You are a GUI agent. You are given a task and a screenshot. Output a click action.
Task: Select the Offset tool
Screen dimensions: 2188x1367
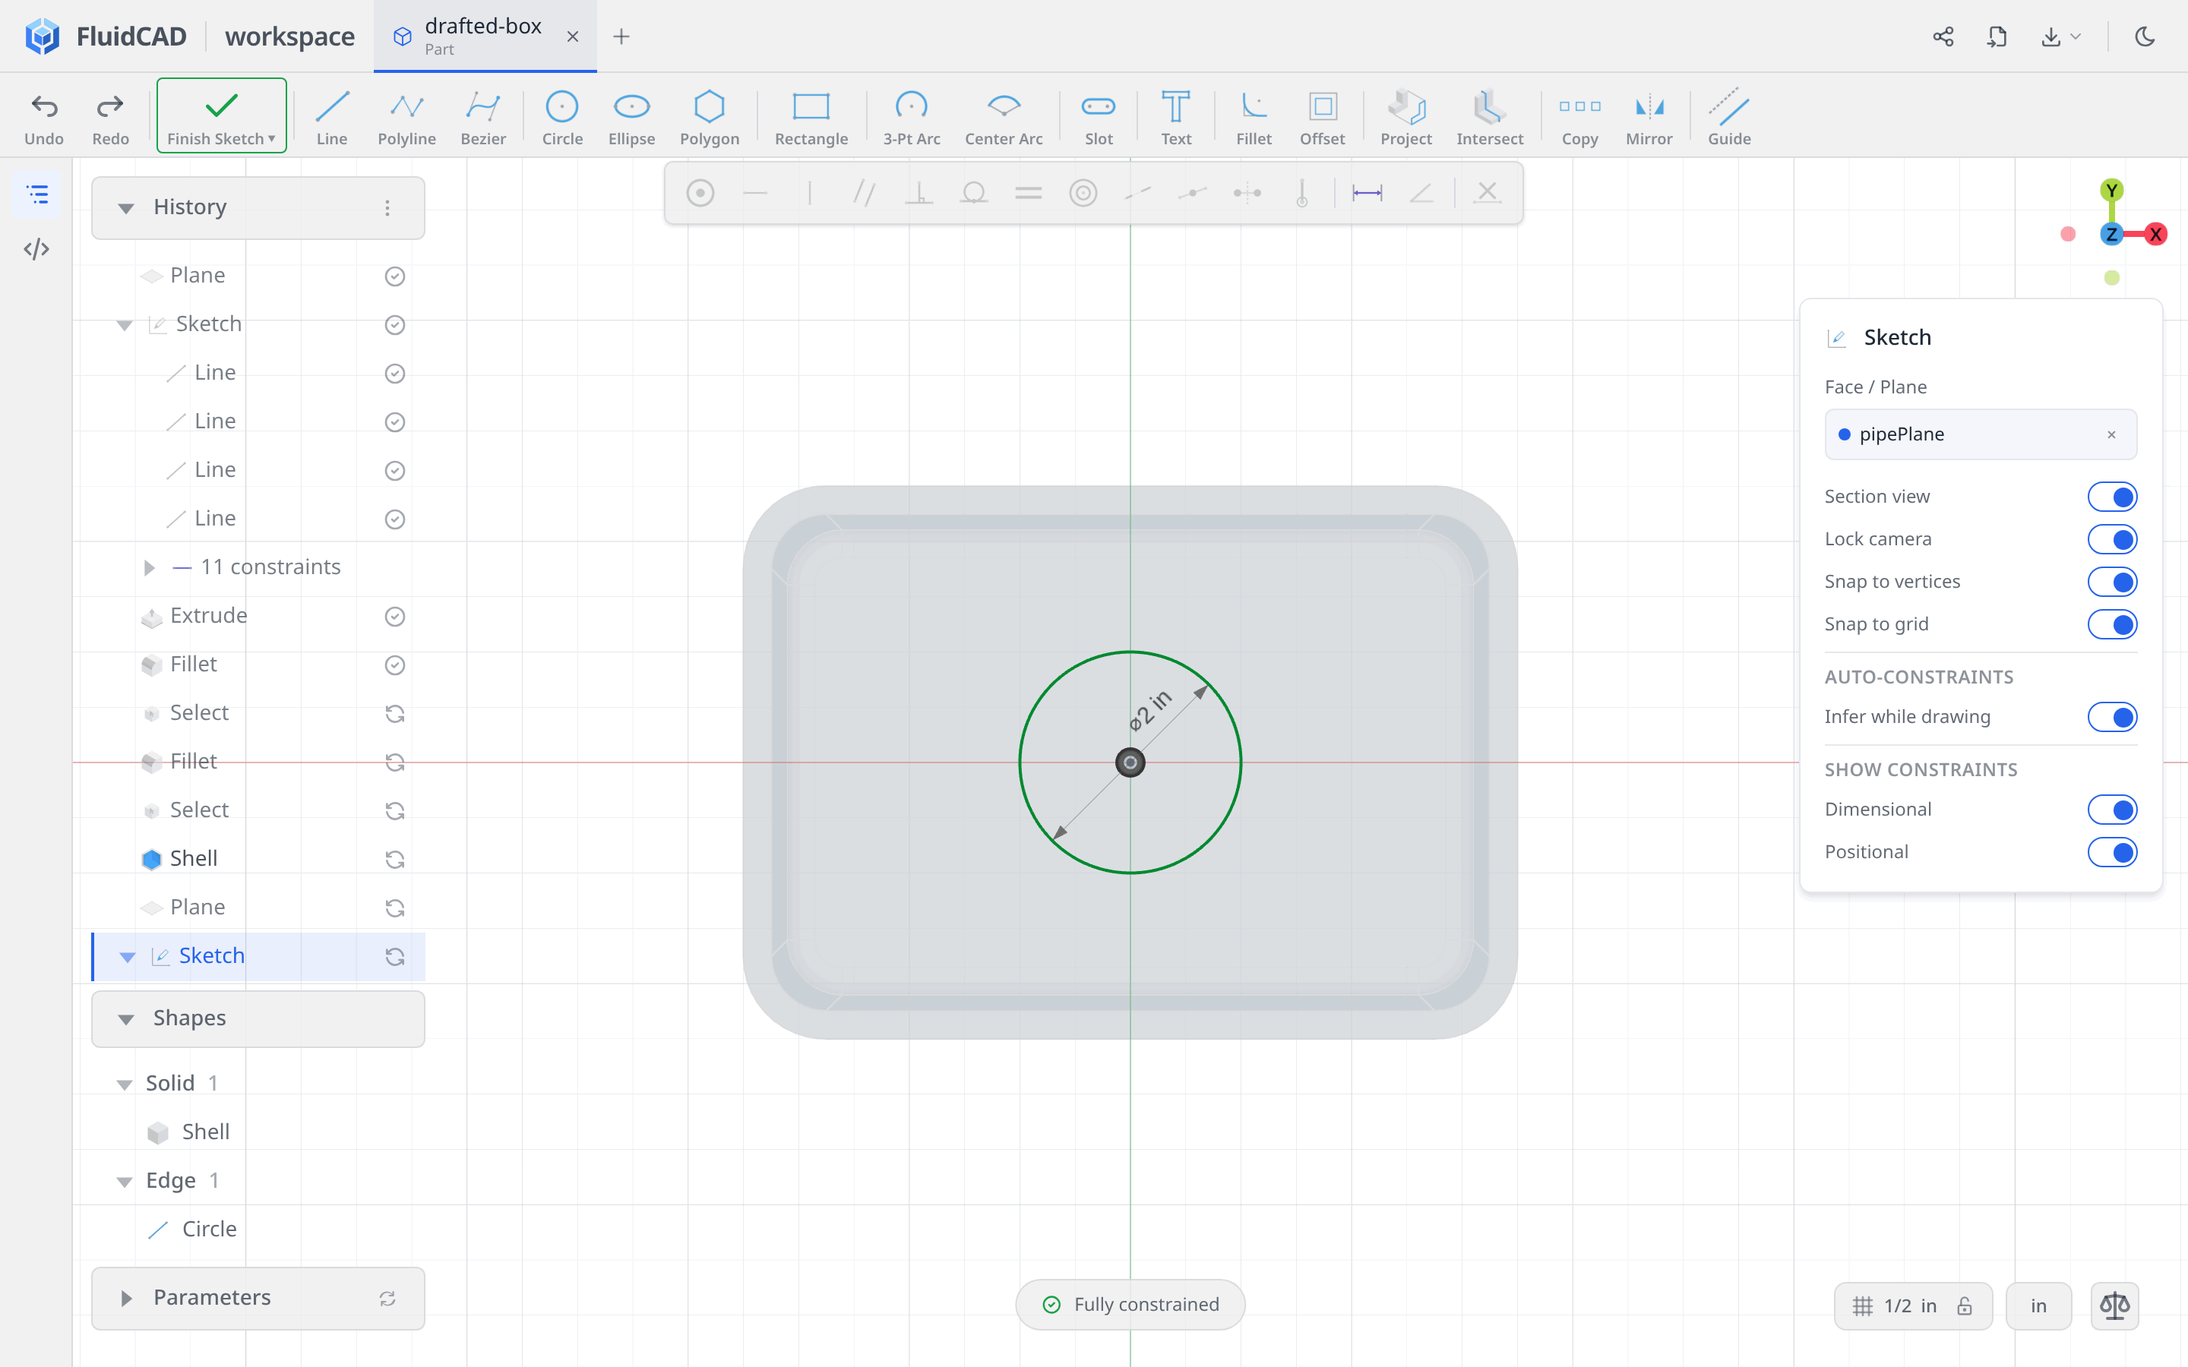coord(1322,118)
